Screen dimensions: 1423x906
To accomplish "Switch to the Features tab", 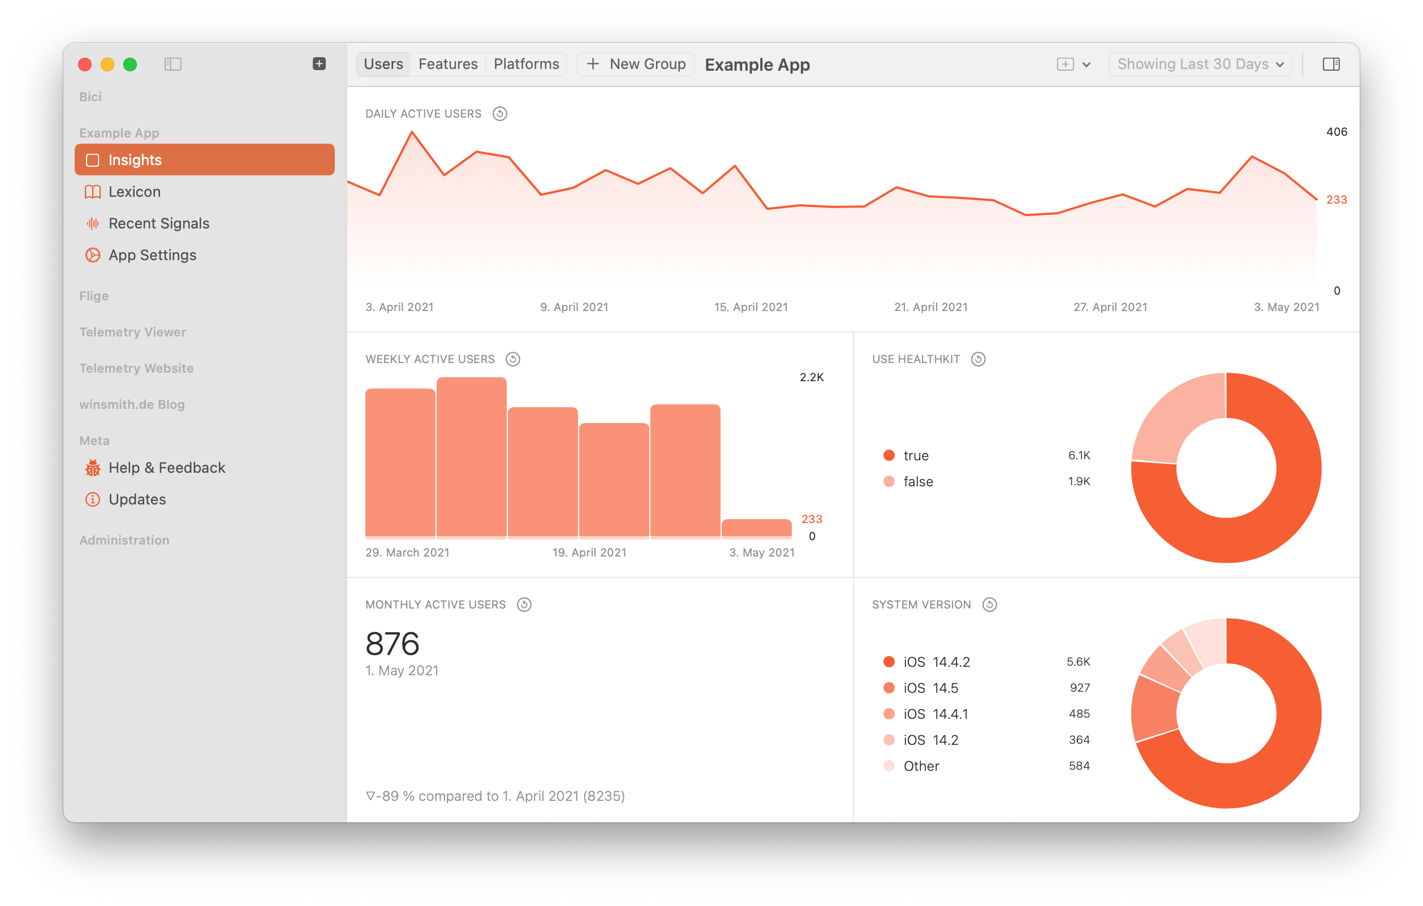I will coord(448,64).
